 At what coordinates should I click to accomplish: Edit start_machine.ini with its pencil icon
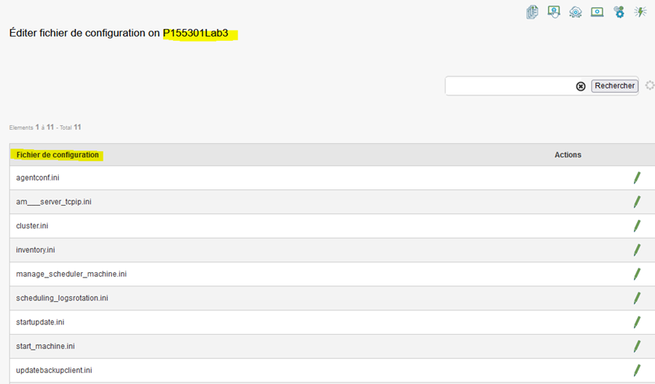pos(637,346)
